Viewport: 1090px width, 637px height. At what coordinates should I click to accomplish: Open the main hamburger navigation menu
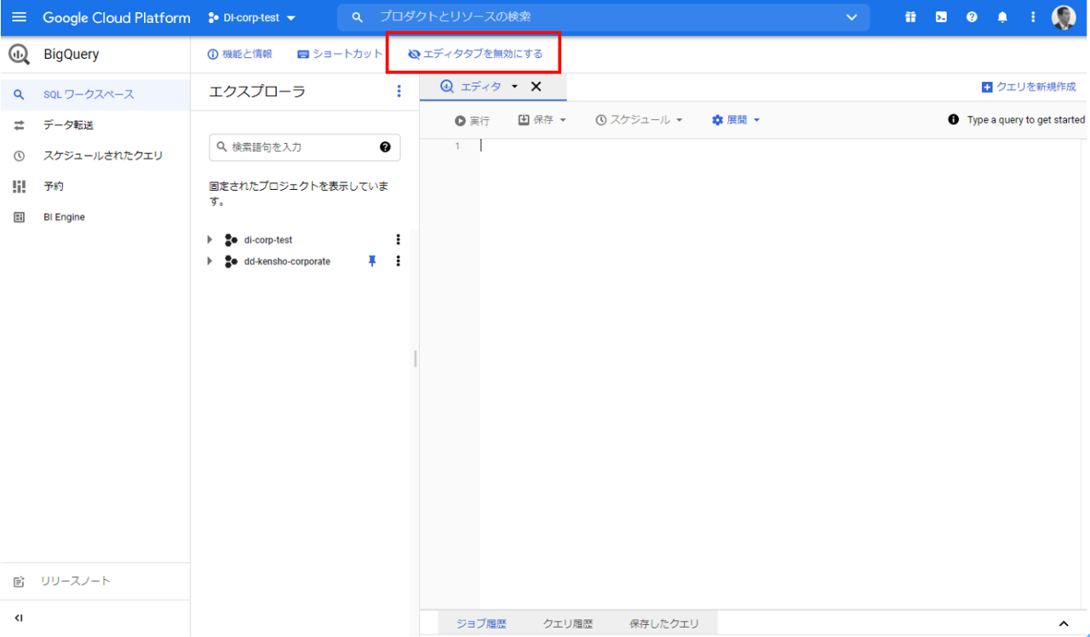19,17
